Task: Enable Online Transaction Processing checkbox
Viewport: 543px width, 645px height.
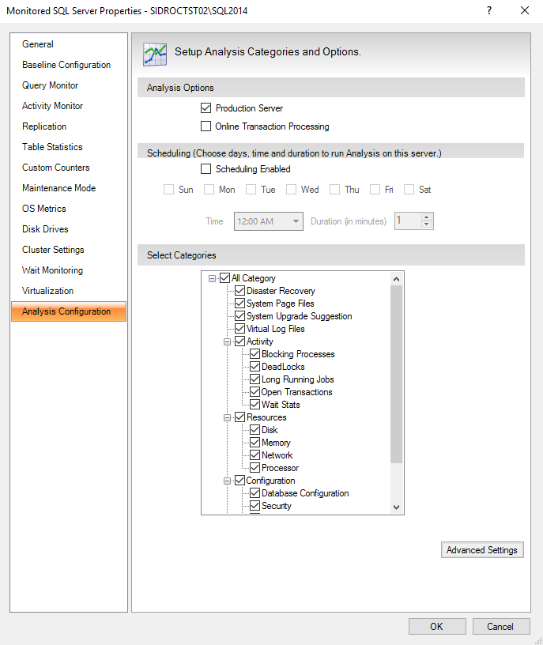Action: click(206, 126)
